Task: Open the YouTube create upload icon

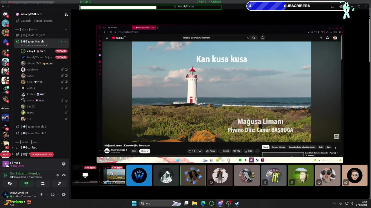Action: [321, 38]
